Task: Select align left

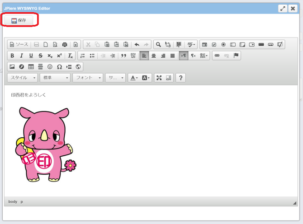Action: 144,56
